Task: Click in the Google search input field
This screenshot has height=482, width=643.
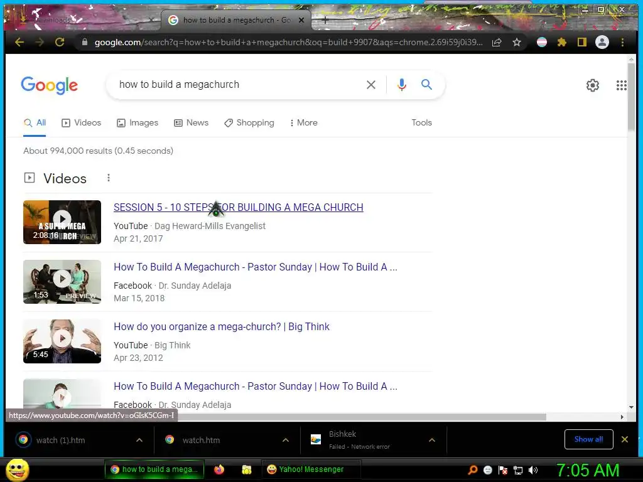Action: point(238,85)
